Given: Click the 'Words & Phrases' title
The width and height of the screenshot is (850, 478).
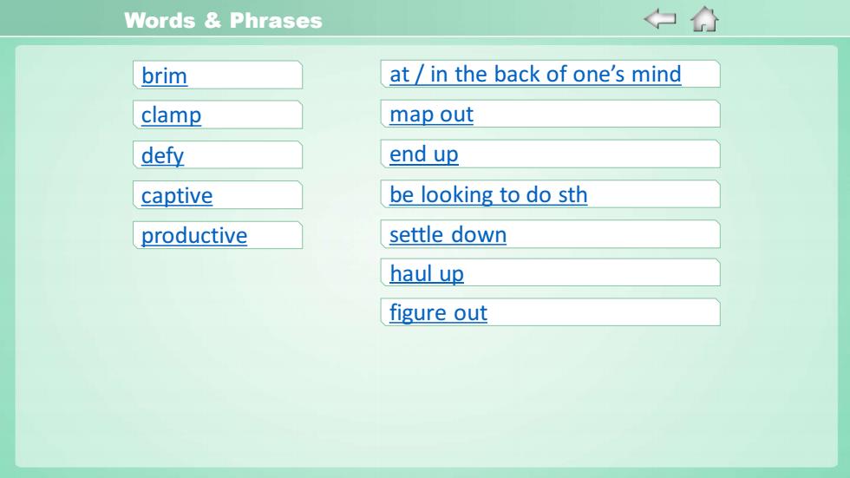Looking at the screenshot, I should tap(223, 21).
